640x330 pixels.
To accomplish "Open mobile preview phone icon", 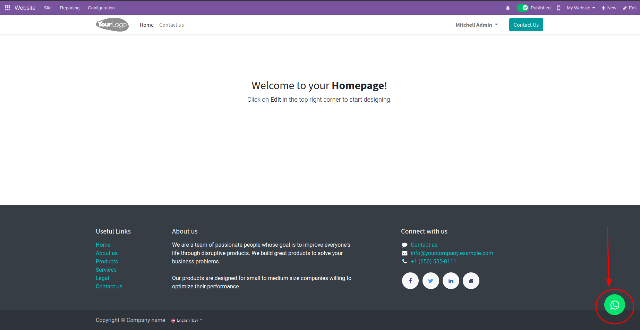I will tap(558, 8).
